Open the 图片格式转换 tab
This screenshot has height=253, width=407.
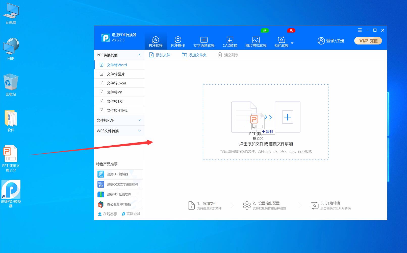(x=256, y=42)
